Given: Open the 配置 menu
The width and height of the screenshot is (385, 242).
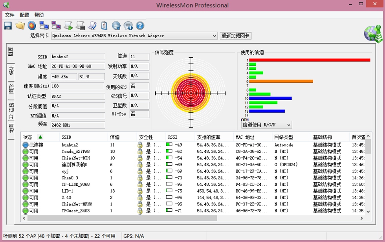Looking at the screenshot, I should point(24,15).
